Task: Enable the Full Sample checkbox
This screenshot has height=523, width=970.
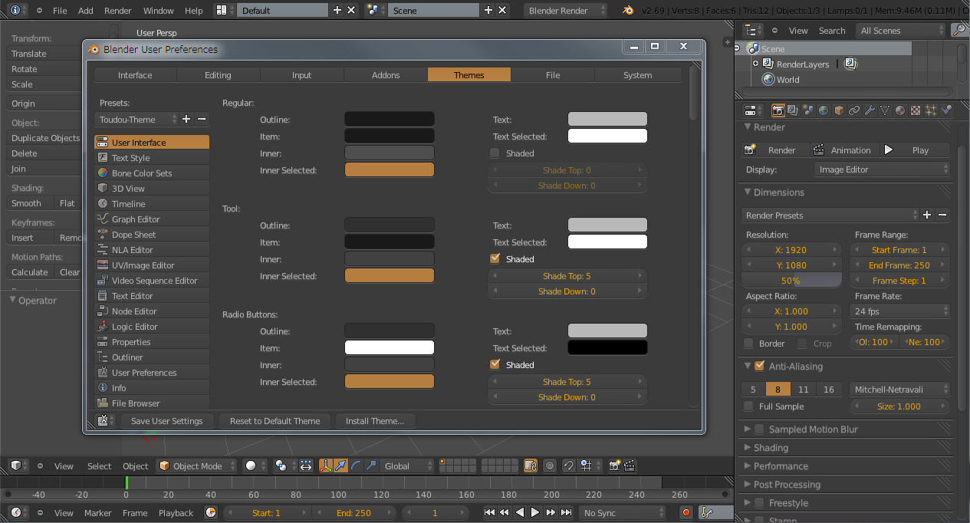Action: [x=749, y=406]
